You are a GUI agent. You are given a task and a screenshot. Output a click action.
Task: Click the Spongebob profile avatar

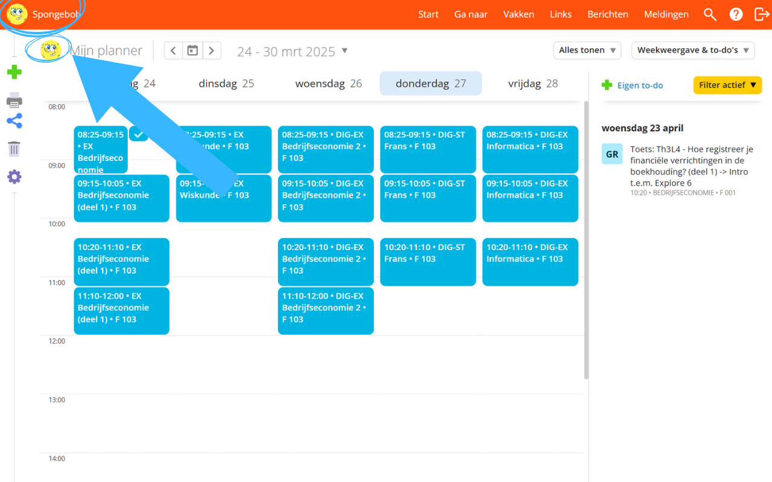(x=16, y=13)
